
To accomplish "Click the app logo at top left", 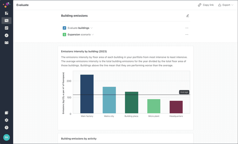I will click(x=6, y=5).
